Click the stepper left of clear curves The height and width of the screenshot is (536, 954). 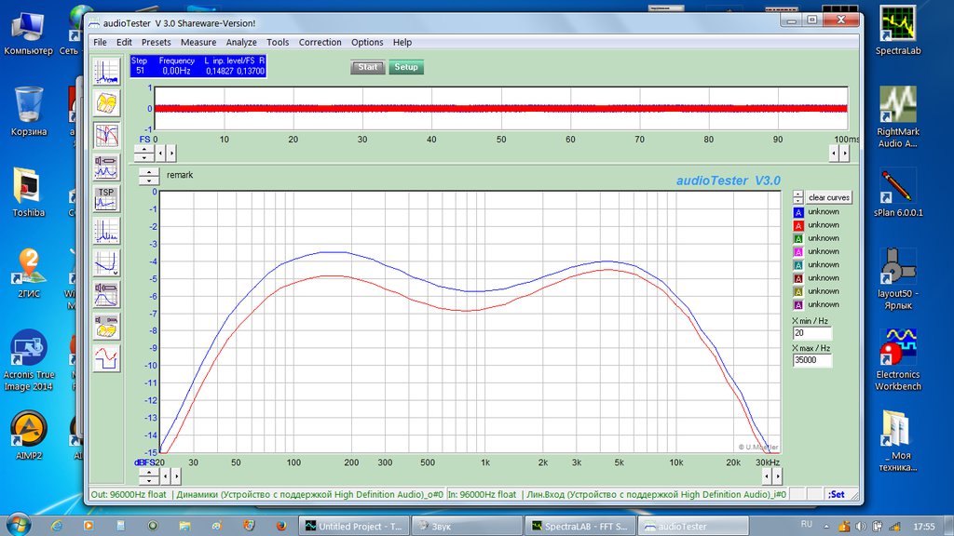tap(798, 197)
